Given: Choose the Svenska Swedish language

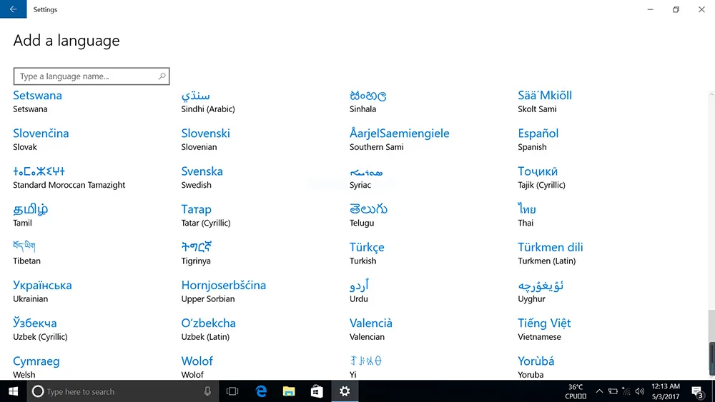Looking at the screenshot, I should tap(202, 178).
